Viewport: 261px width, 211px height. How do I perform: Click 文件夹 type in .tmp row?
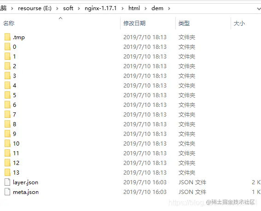[187, 37]
